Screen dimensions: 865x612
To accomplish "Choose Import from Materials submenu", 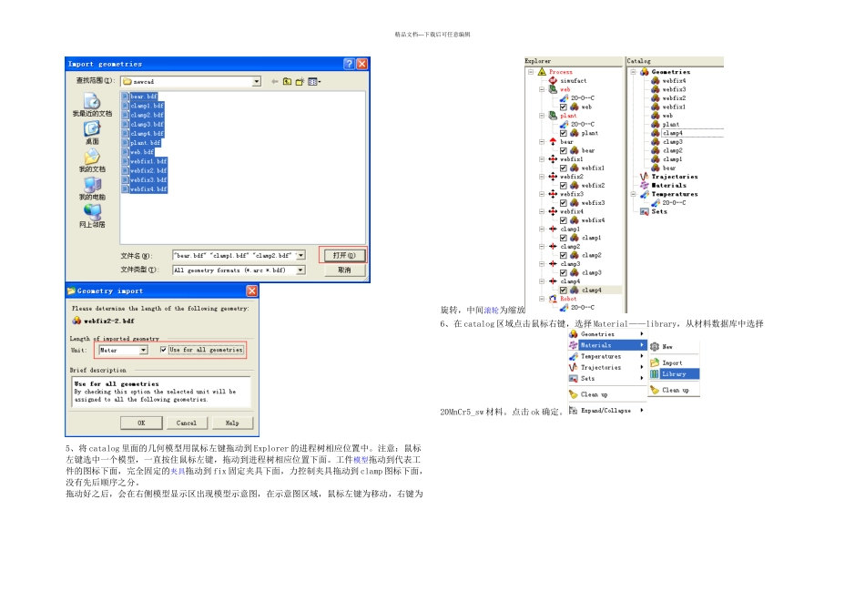I will (674, 363).
